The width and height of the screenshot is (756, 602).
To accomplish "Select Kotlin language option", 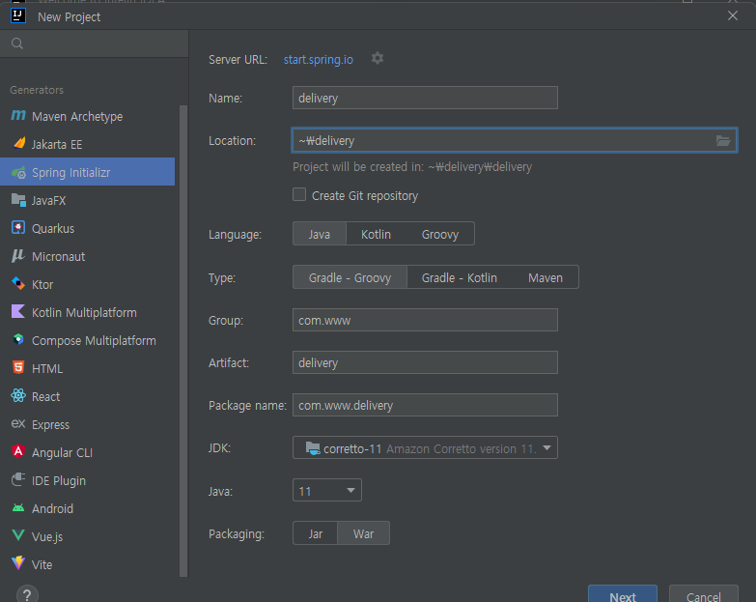I will 377,234.
